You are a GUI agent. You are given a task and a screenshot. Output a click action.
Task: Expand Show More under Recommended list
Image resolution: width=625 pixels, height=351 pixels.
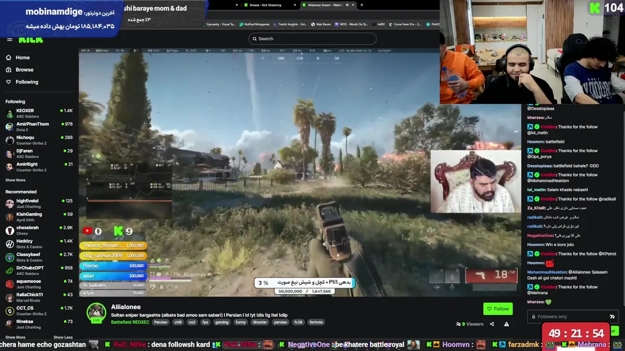(x=15, y=337)
